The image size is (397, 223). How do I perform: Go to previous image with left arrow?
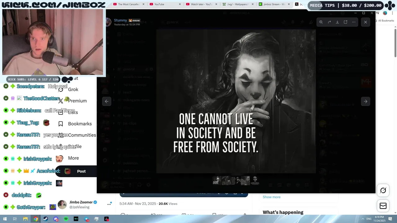pos(107,101)
